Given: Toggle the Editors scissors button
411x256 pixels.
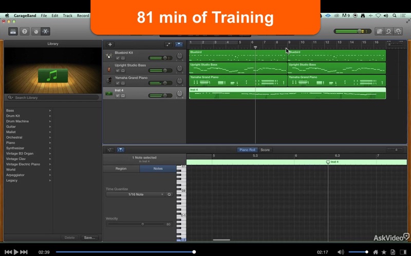Looking at the screenshot, I should tap(45, 32).
